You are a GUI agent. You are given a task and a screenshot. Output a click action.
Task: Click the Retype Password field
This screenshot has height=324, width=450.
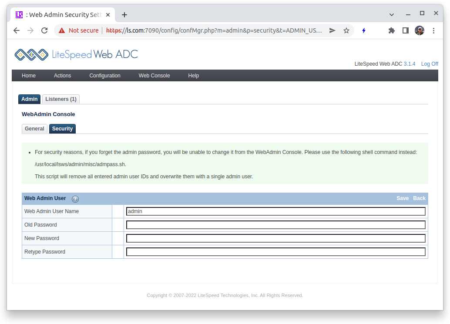(x=276, y=252)
